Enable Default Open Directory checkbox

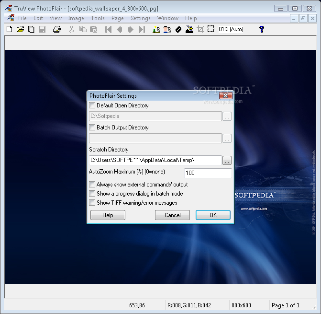tap(92, 105)
